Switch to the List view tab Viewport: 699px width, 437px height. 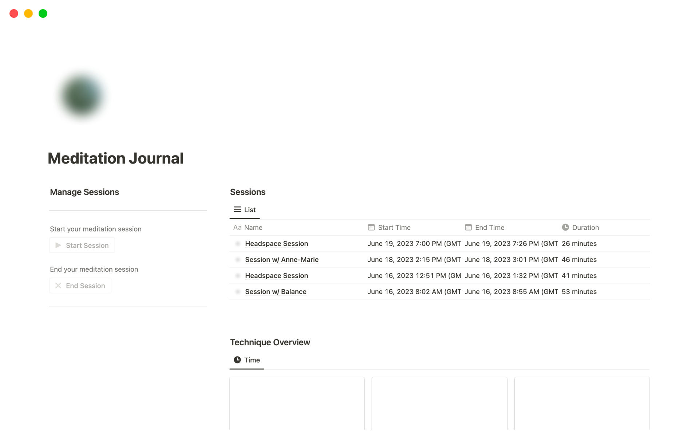245,209
